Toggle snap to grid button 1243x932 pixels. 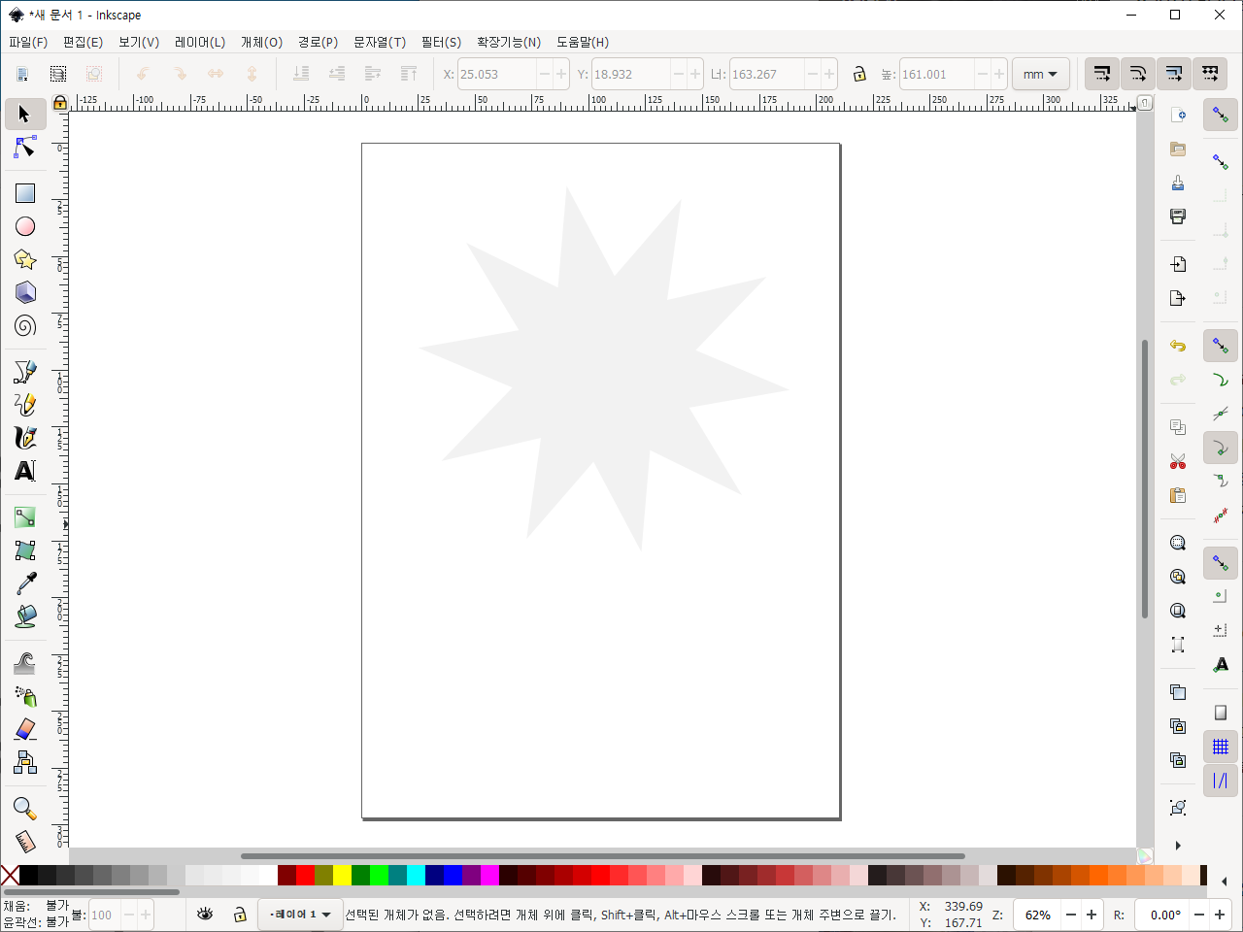1221,747
